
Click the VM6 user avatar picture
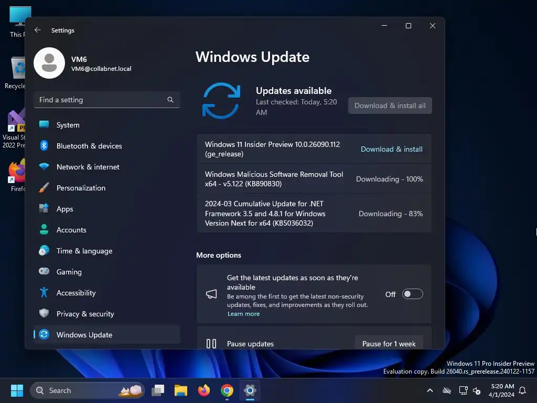[49, 63]
